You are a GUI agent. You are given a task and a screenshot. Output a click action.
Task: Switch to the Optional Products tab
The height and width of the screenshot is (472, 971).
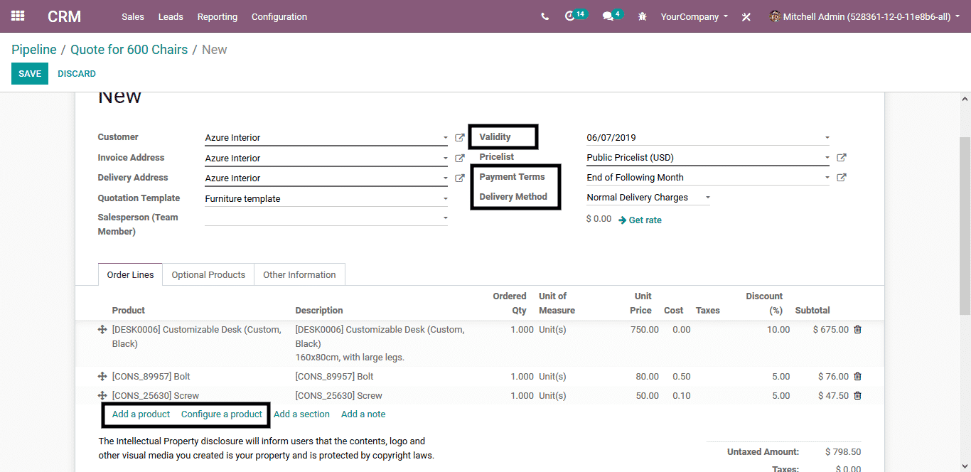(208, 275)
